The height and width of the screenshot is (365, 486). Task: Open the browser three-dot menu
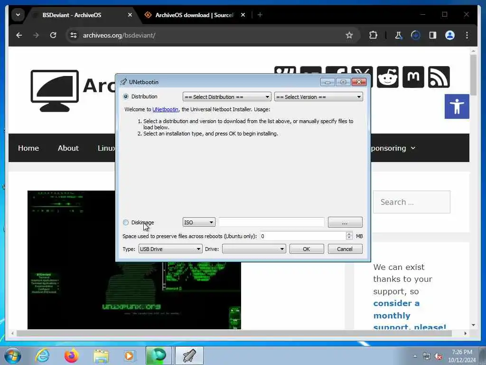coord(467,35)
